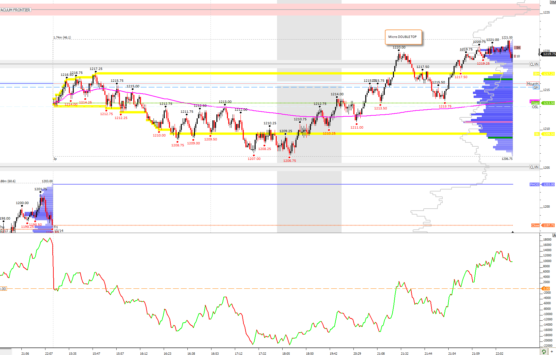
Task: Click the orange 1197.75 price tag
Action: [x=548, y=225]
